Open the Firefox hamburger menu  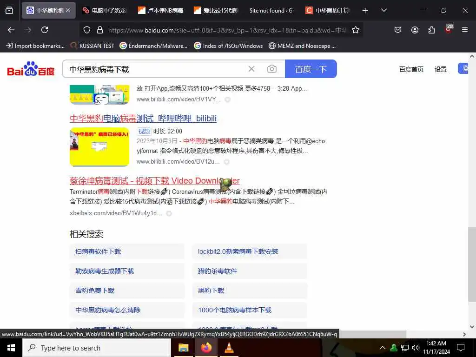point(465,30)
